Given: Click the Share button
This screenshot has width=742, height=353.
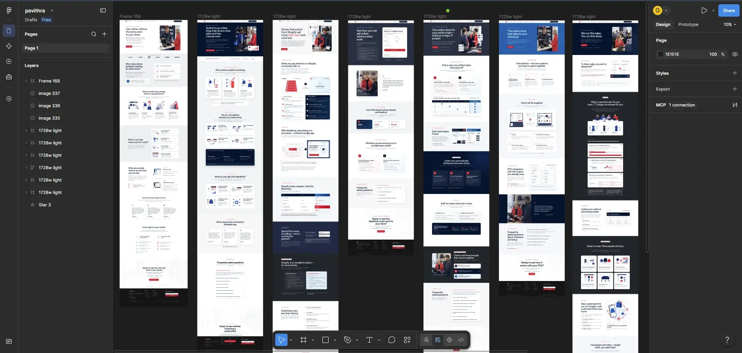Looking at the screenshot, I should [x=729, y=10].
